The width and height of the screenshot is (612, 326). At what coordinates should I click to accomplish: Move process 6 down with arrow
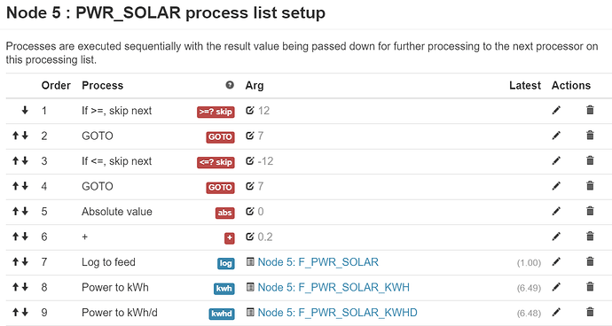click(x=25, y=237)
